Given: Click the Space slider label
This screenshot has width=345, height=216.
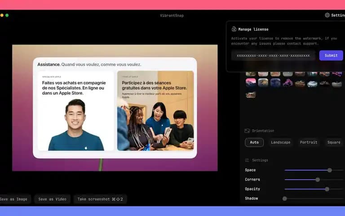Looking at the screenshot, I should point(250,170).
